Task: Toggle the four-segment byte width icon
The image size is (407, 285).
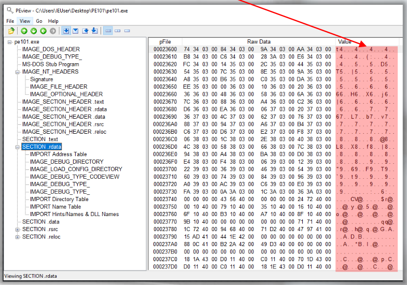Action: [108, 31]
